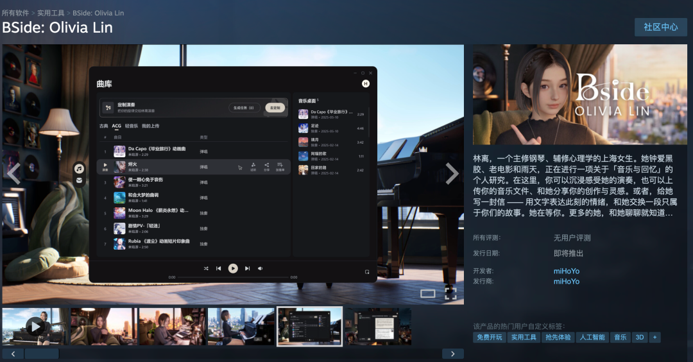Select the 免费开玩 tag
The image size is (693, 362).
tap(489, 337)
